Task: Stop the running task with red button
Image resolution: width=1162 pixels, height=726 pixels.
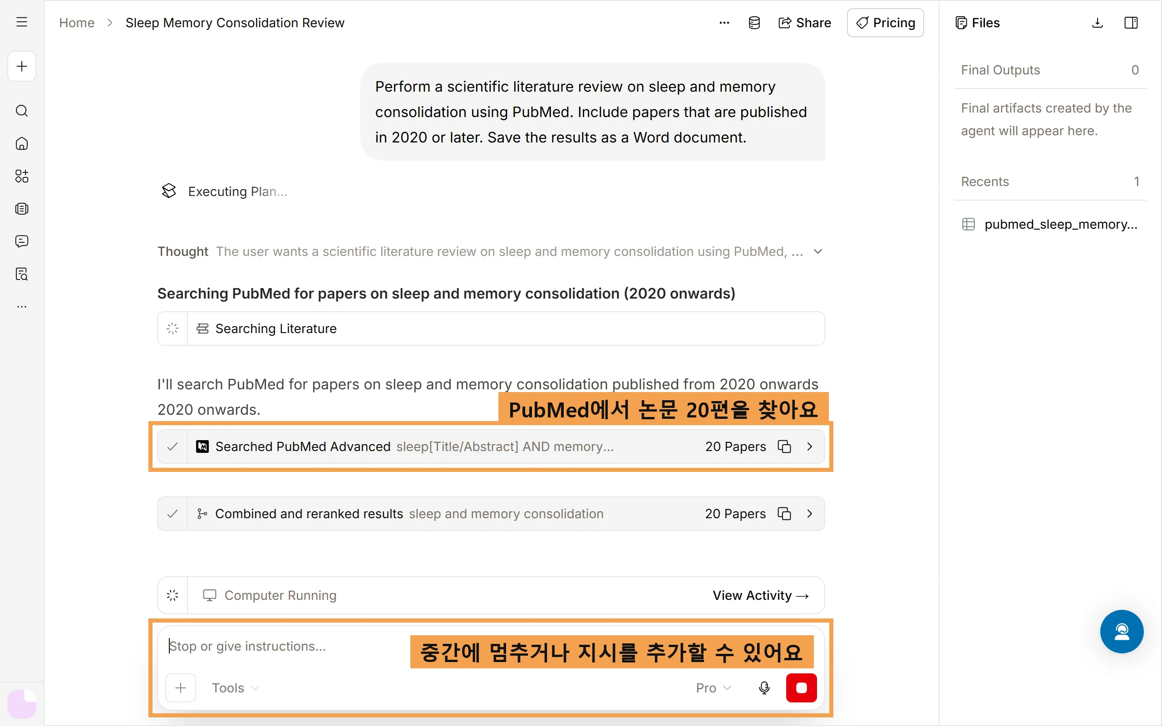Action: [x=801, y=687]
